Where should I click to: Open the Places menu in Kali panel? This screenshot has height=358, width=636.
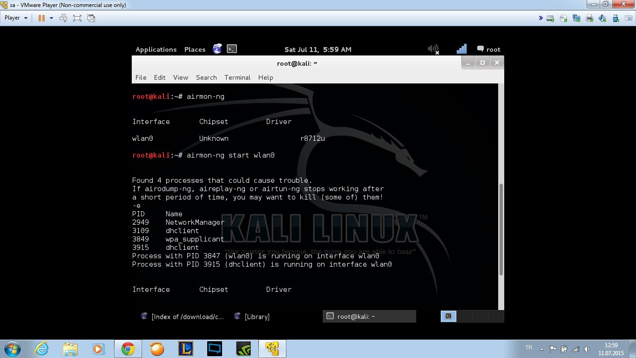(195, 49)
